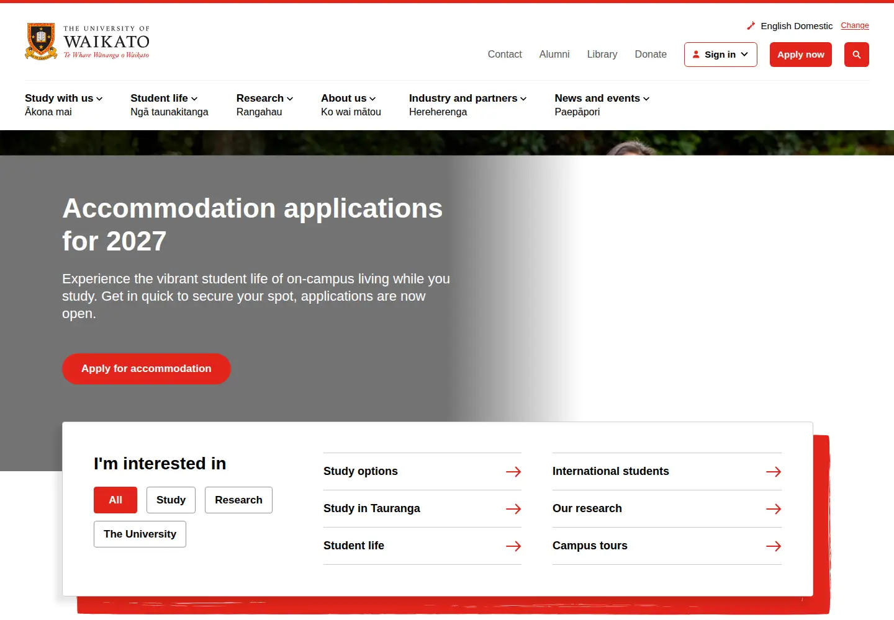Open the Campus tours link
Screen dimensions: 894x620
pyautogui.click(x=667, y=546)
